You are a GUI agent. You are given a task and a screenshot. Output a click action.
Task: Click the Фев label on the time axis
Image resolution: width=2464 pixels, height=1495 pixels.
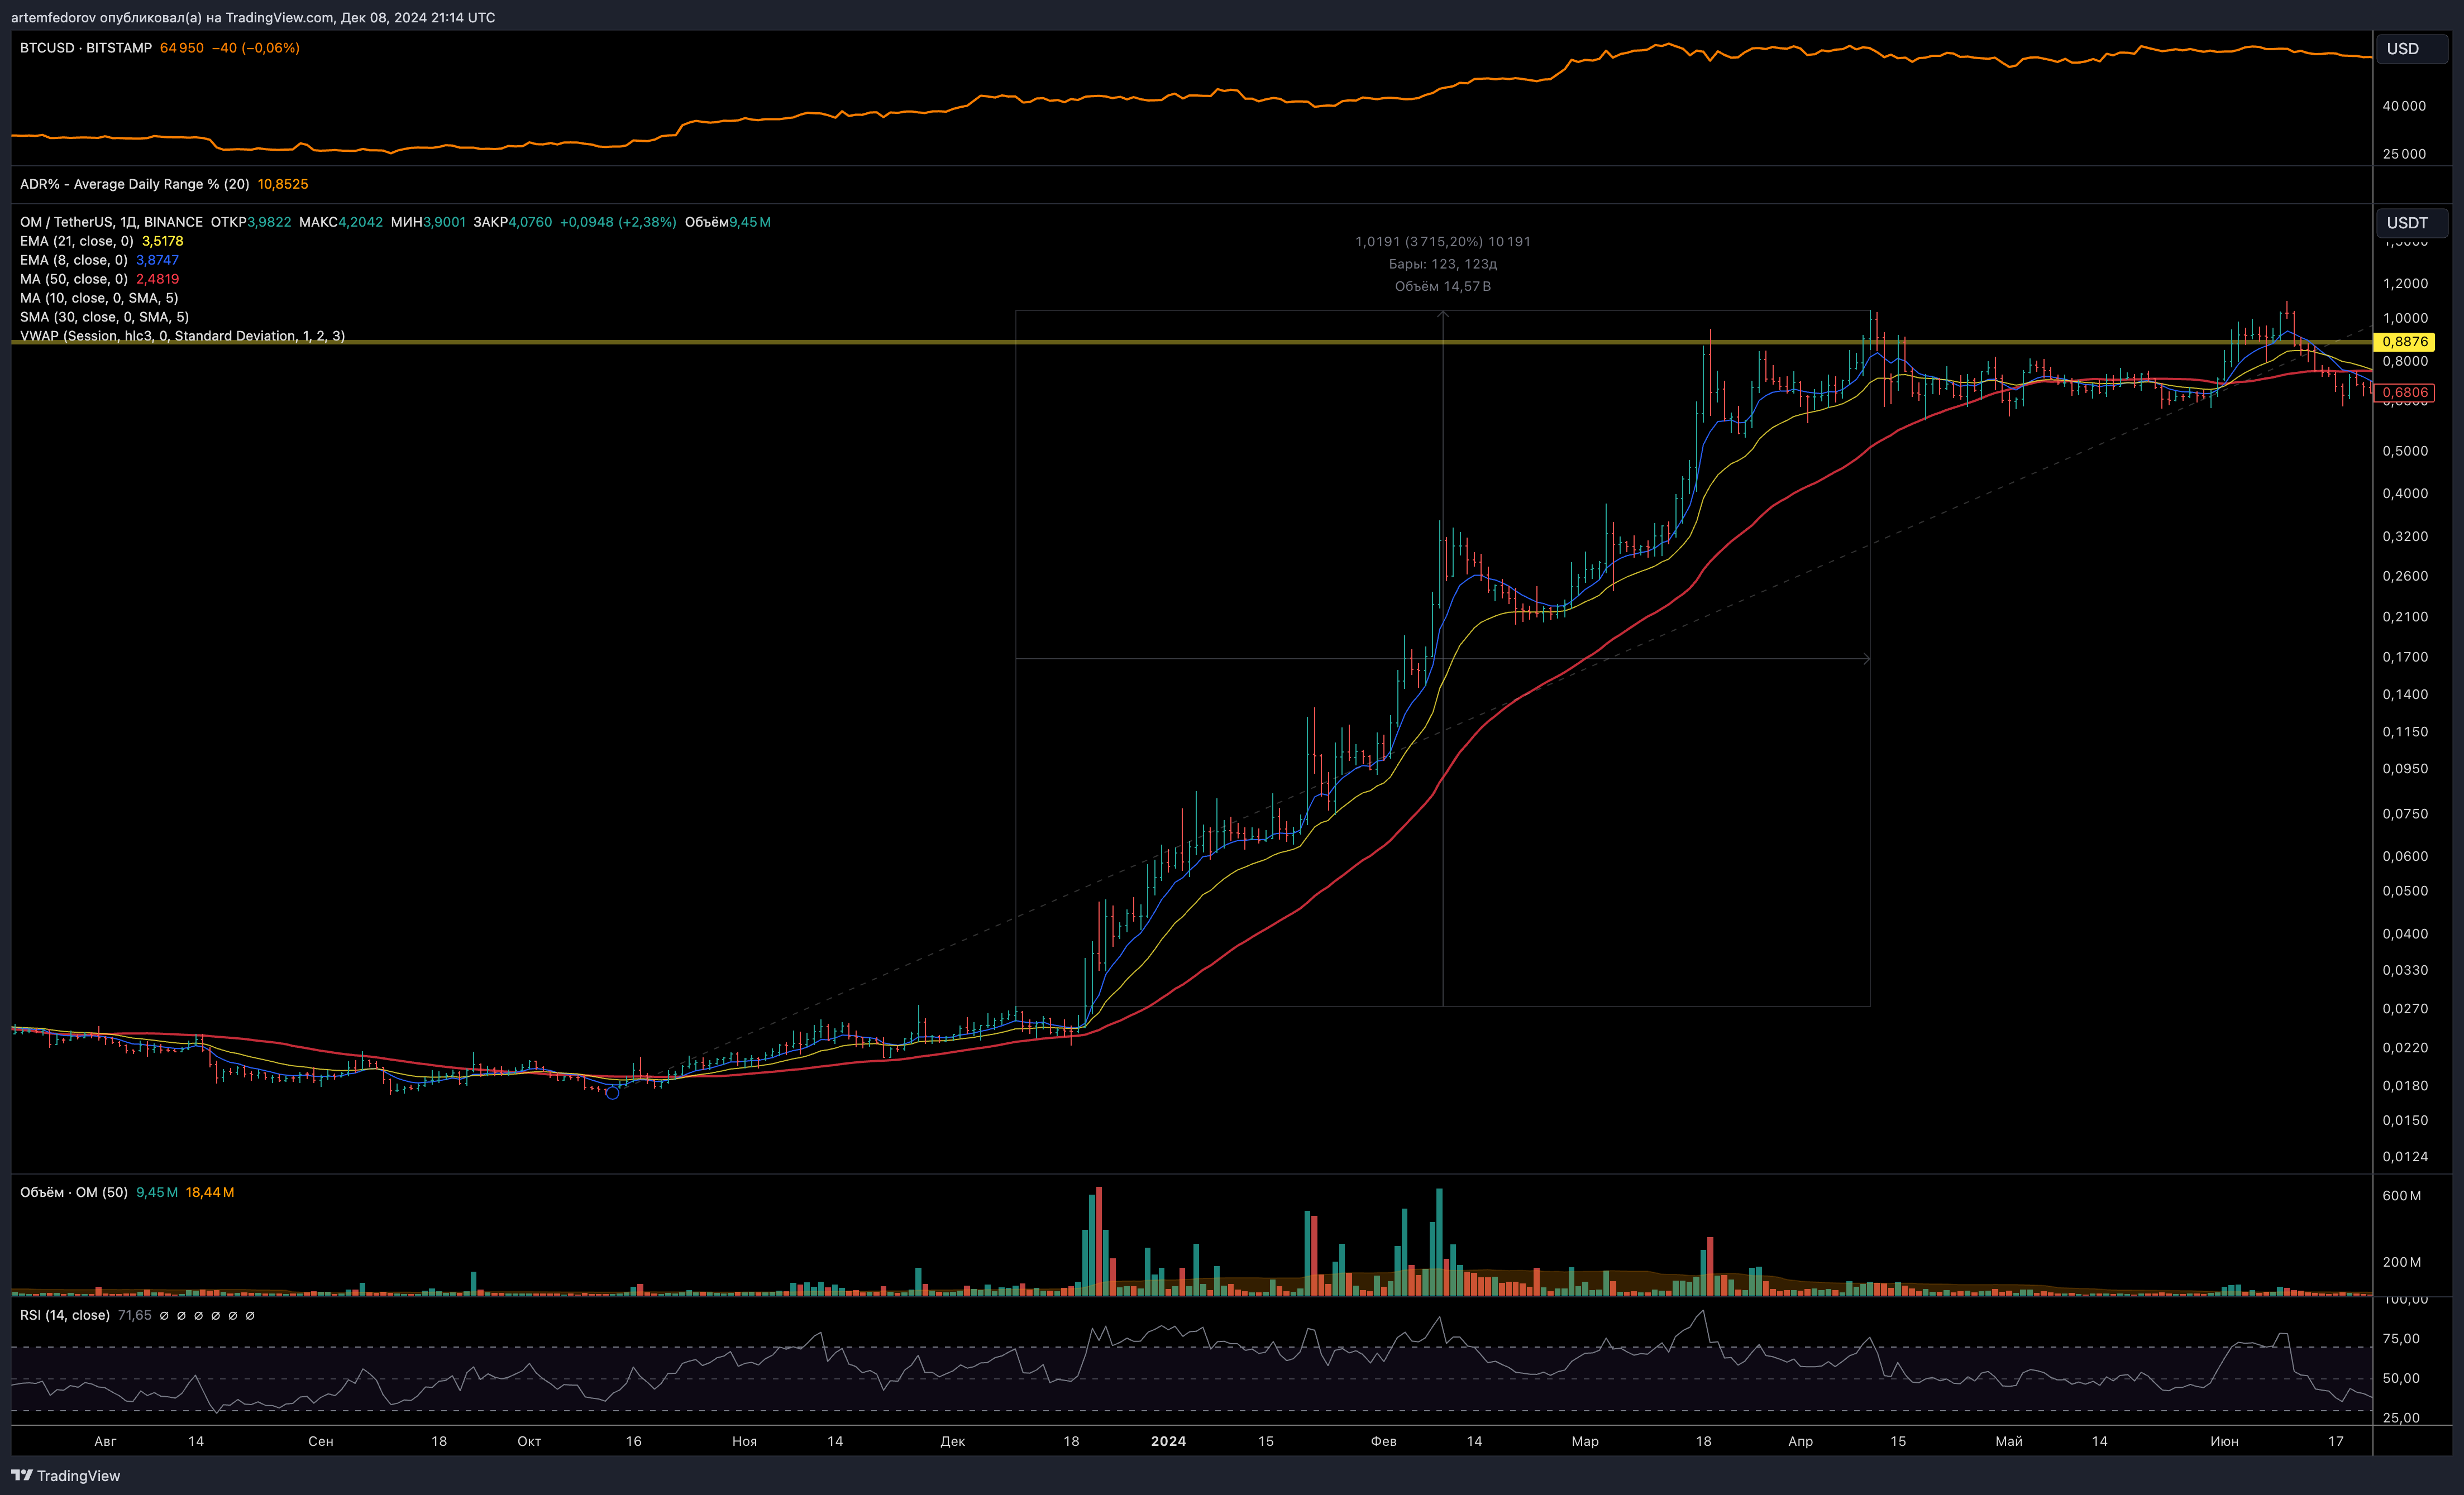(1383, 1441)
